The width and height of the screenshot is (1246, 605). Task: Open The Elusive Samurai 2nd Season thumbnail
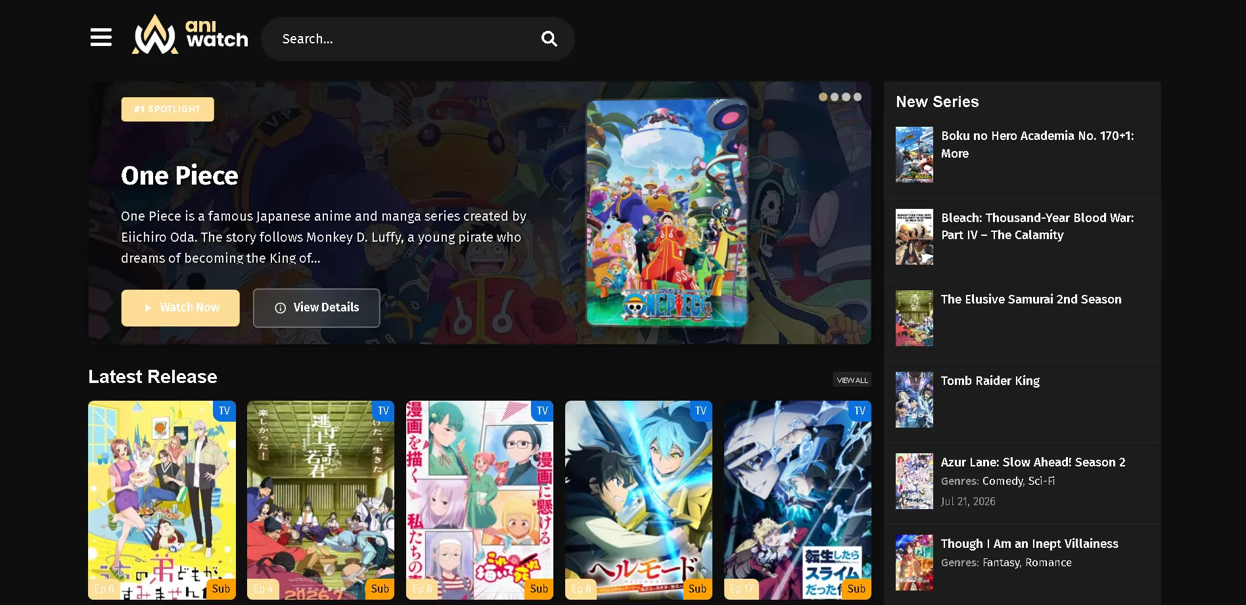(x=914, y=318)
